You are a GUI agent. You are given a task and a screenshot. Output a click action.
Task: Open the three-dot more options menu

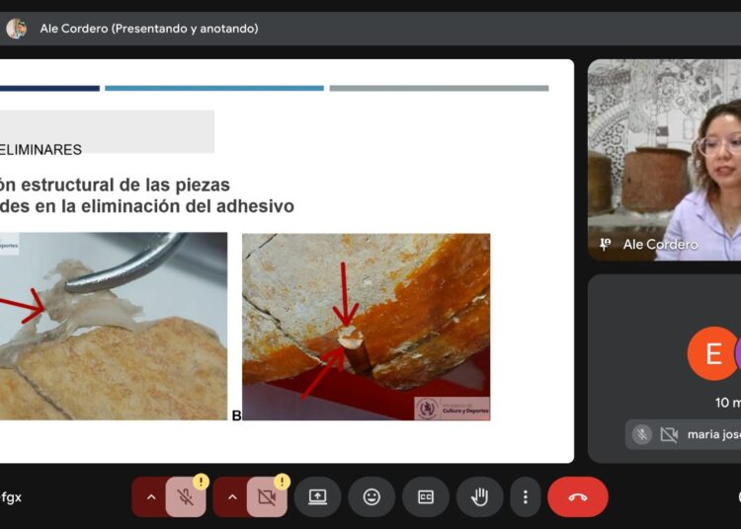tap(526, 497)
